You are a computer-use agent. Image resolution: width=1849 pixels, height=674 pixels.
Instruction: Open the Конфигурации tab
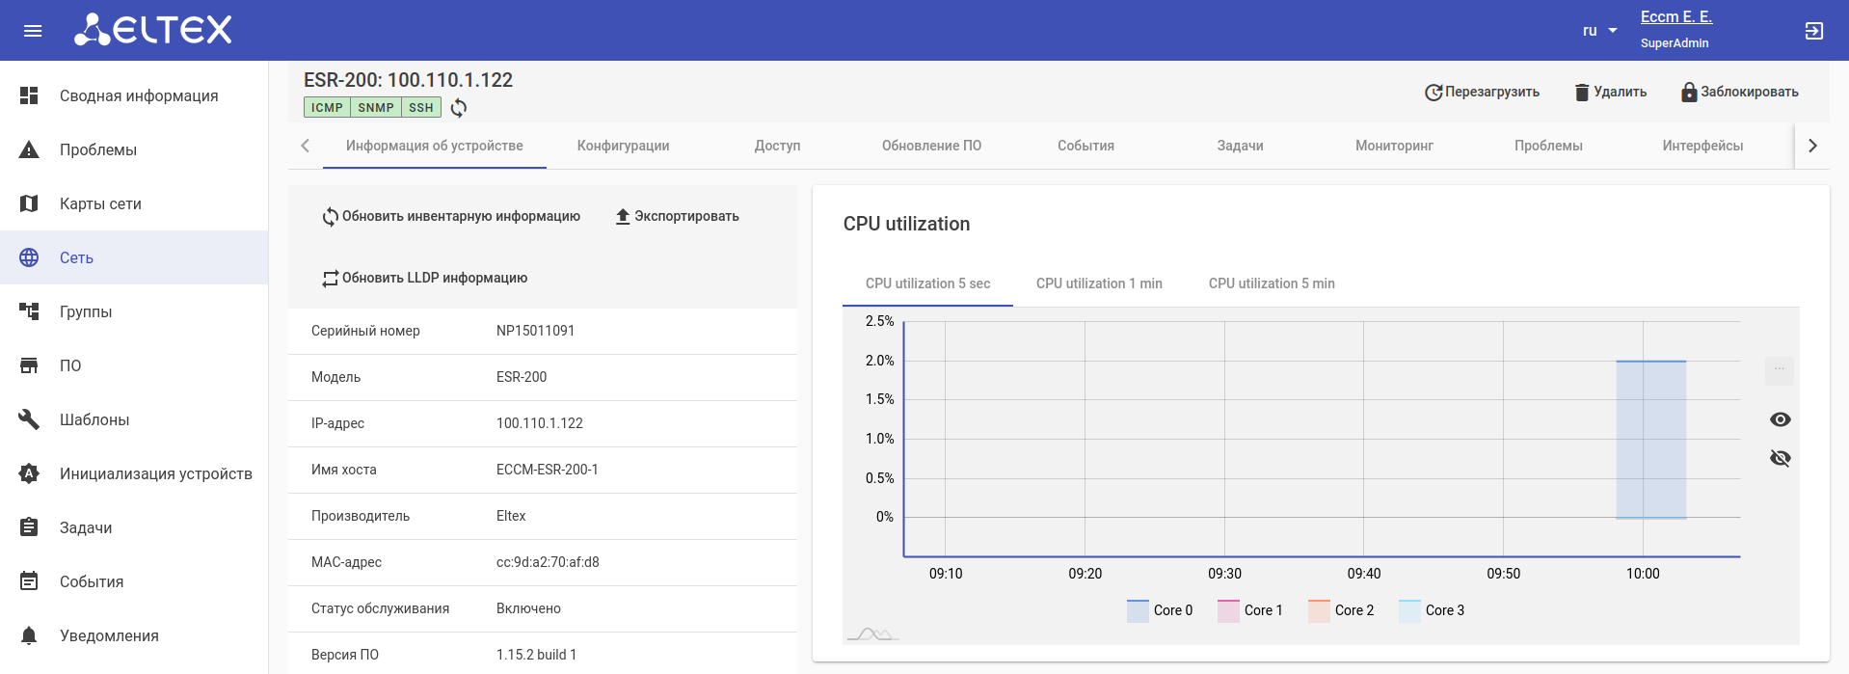click(623, 146)
